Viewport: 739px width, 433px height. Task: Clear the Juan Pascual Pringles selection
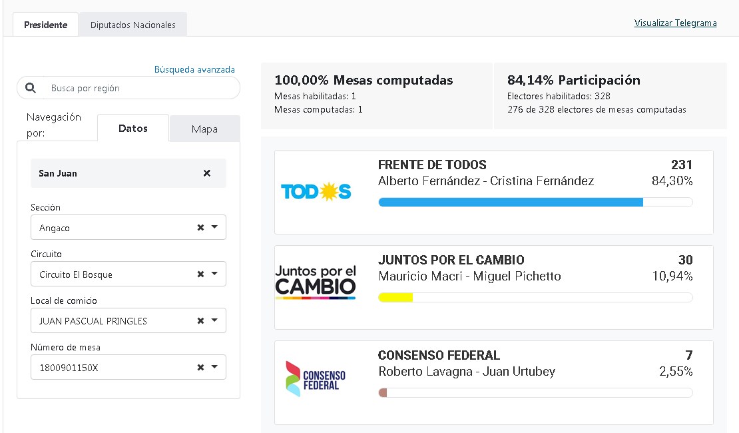pyautogui.click(x=200, y=321)
